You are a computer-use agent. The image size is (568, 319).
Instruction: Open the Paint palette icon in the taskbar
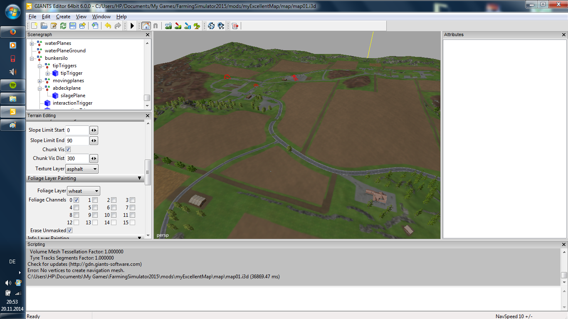[x=12, y=125]
